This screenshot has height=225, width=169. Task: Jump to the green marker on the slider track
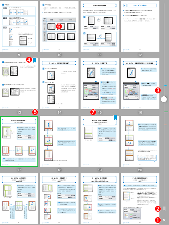click(x=166, y=112)
